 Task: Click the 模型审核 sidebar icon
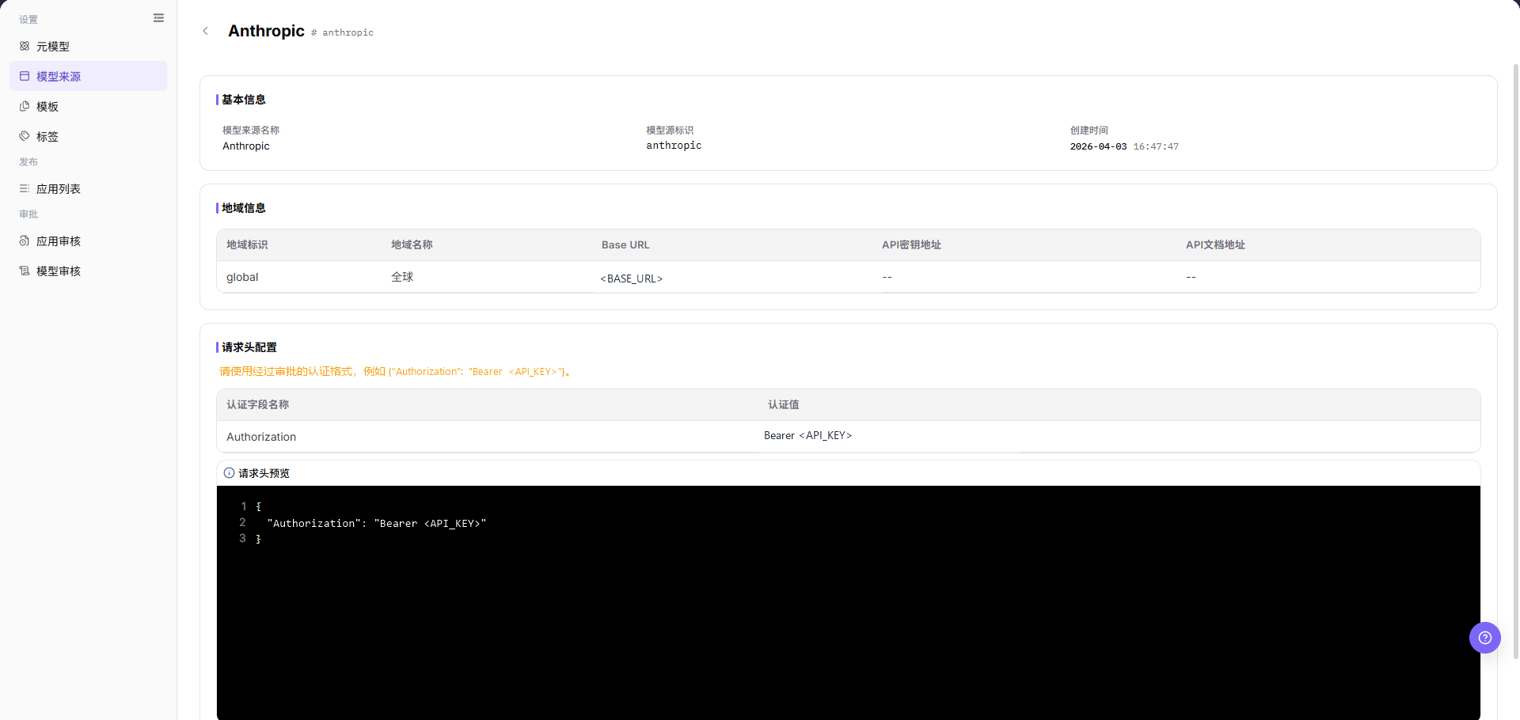pyautogui.click(x=25, y=271)
